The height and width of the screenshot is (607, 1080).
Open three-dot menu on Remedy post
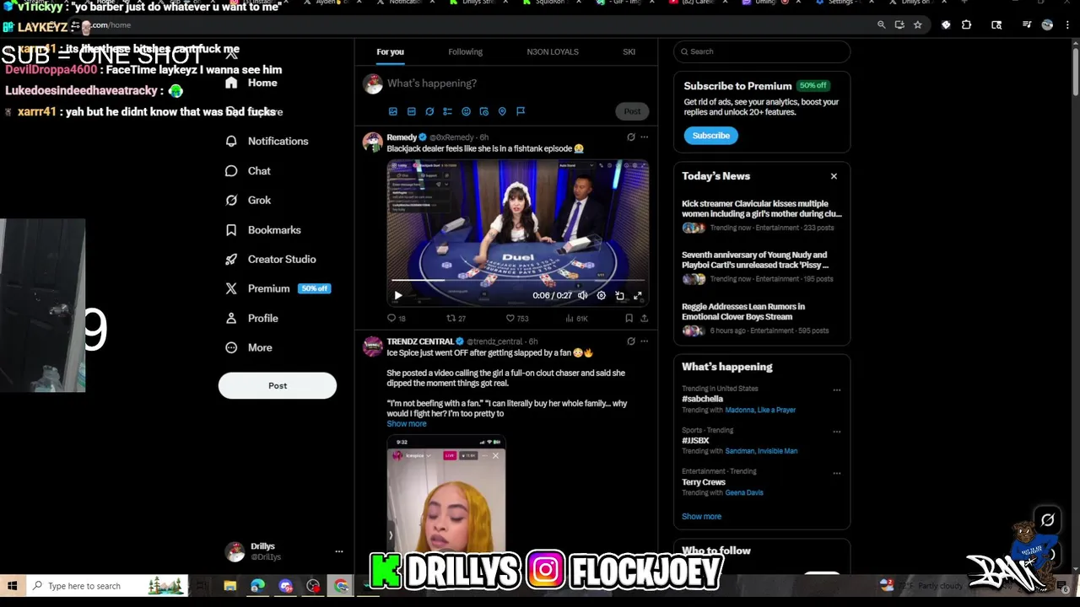(x=645, y=137)
